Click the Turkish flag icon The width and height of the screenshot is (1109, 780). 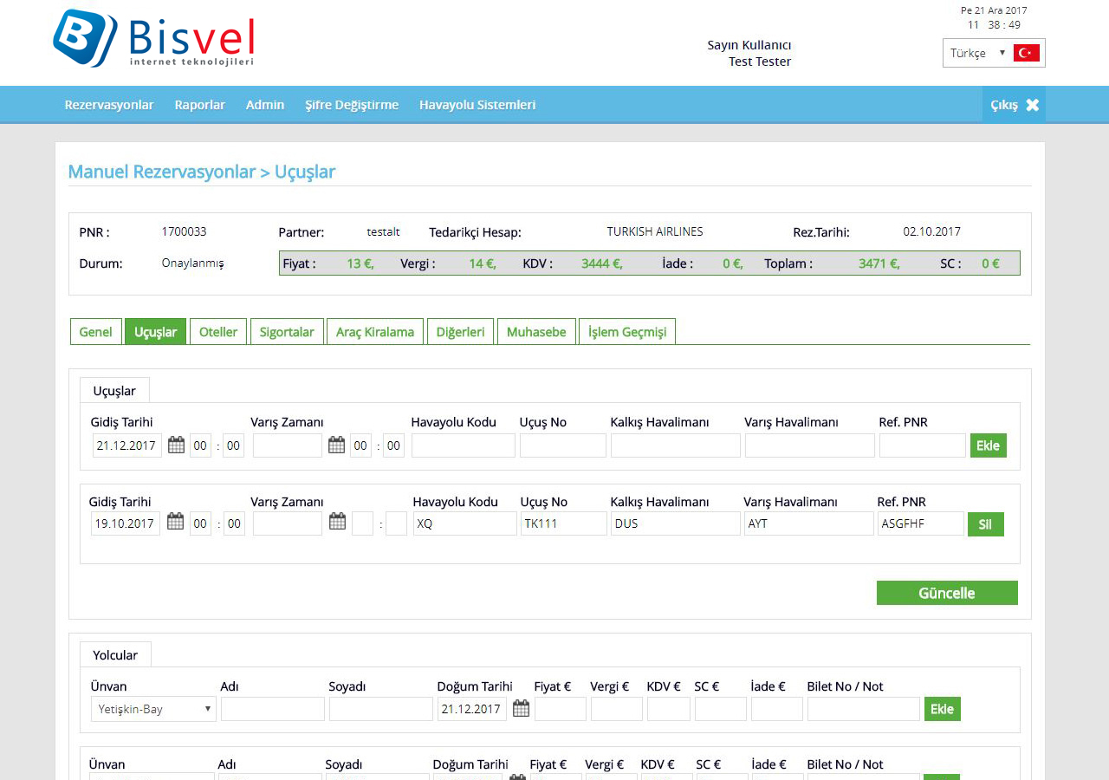[1027, 53]
